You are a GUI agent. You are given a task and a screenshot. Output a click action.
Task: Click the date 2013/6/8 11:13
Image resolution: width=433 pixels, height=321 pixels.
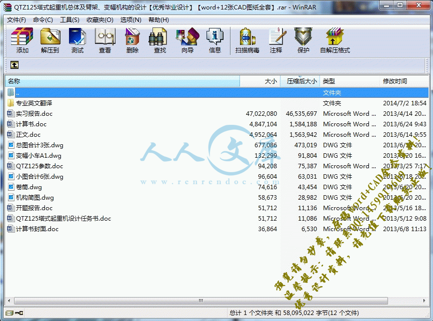404,229
